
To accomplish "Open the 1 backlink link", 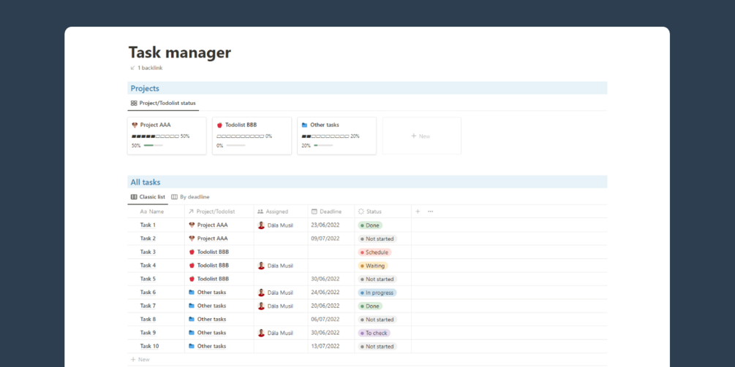I will pyautogui.click(x=146, y=68).
